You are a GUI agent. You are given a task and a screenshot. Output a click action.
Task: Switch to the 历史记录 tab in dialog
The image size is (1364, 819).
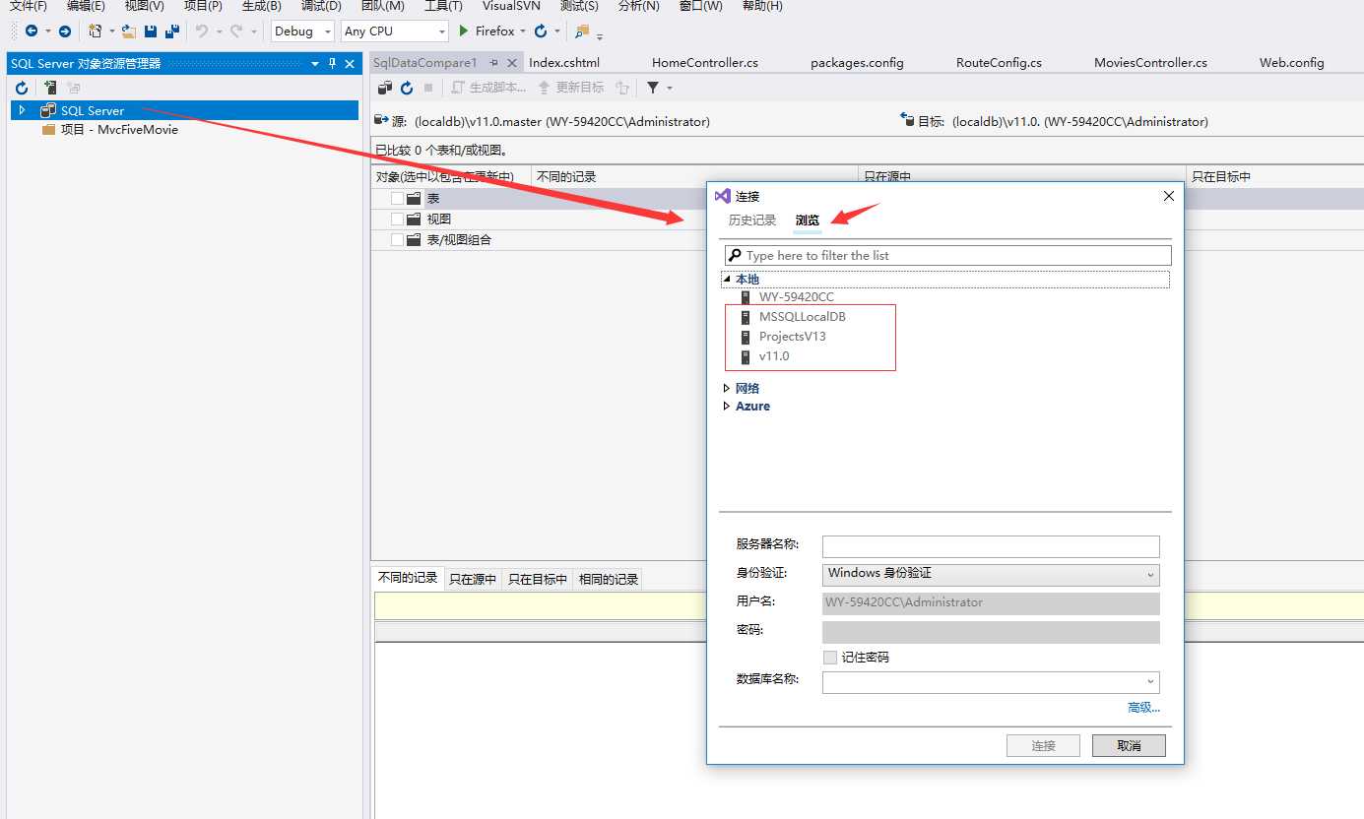(752, 220)
